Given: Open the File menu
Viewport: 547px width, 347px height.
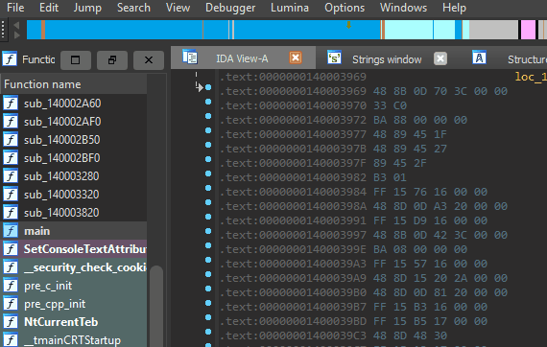Looking at the screenshot, I should (15, 8).
